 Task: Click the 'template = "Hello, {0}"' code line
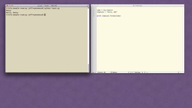[x=107, y=12]
